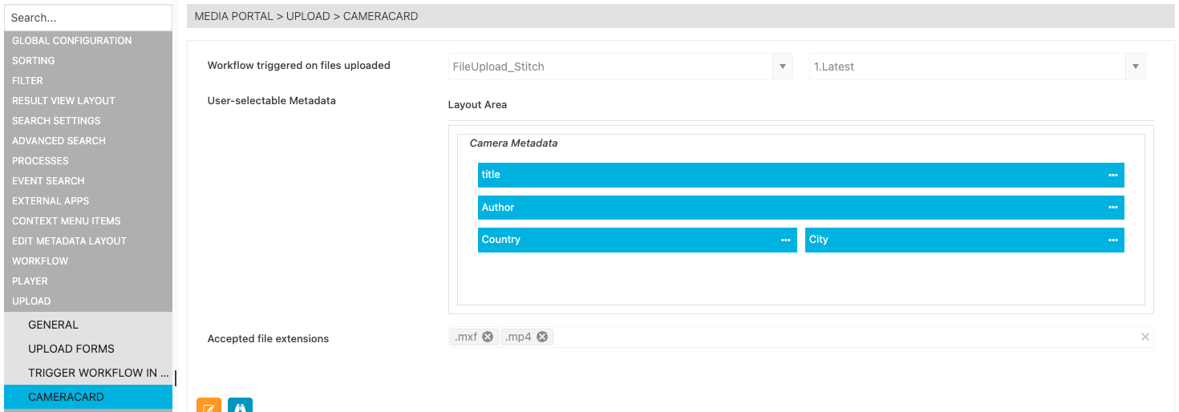This screenshot has width=1179, height=412.
Task: Clear all accepted file extensions
Action: [x=1145, y=337]
